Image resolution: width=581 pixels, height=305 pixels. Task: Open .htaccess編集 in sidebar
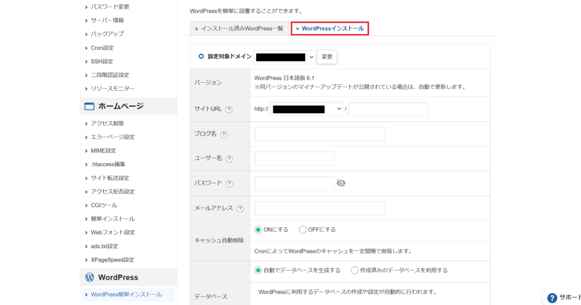tap(108, 164)
